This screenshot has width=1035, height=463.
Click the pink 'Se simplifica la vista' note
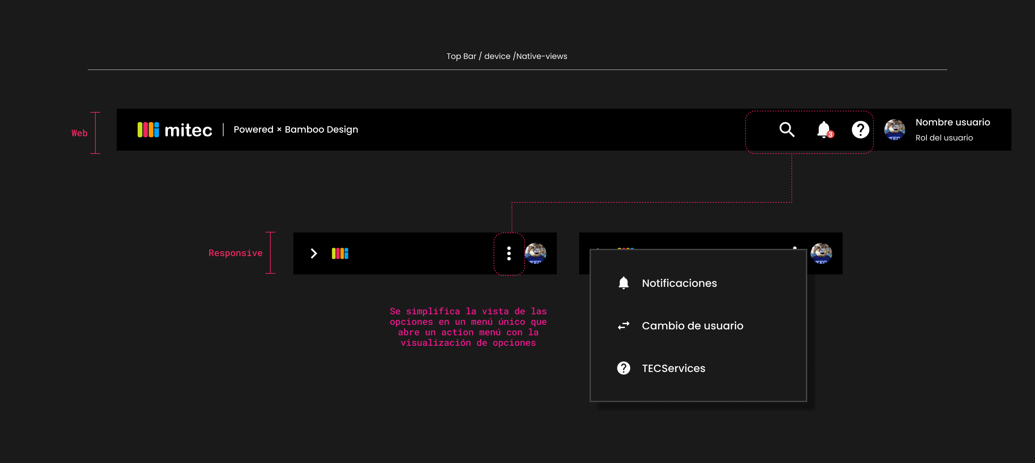(468, 327)
